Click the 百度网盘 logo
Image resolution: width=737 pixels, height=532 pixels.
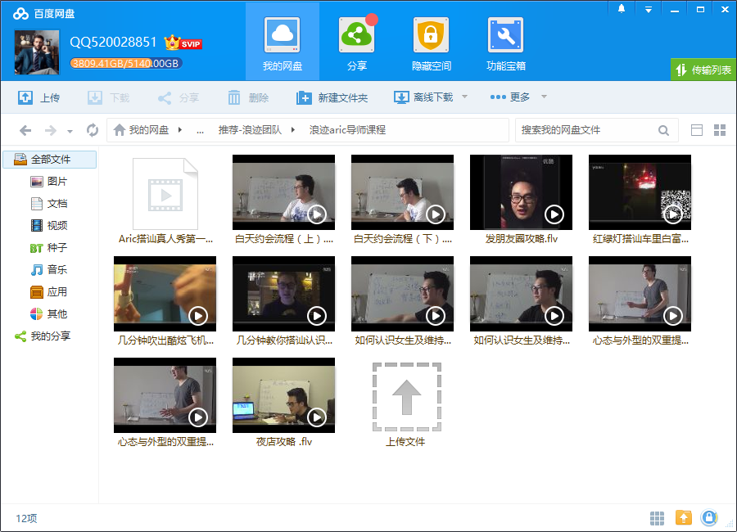pos(44,14)
